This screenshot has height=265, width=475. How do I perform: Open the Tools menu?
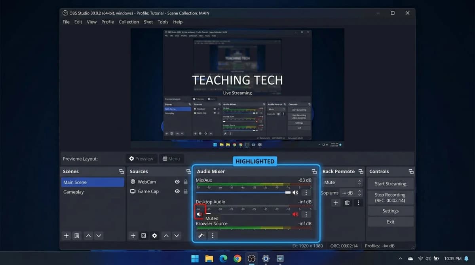pyautogui.click(x=163, y=22)
